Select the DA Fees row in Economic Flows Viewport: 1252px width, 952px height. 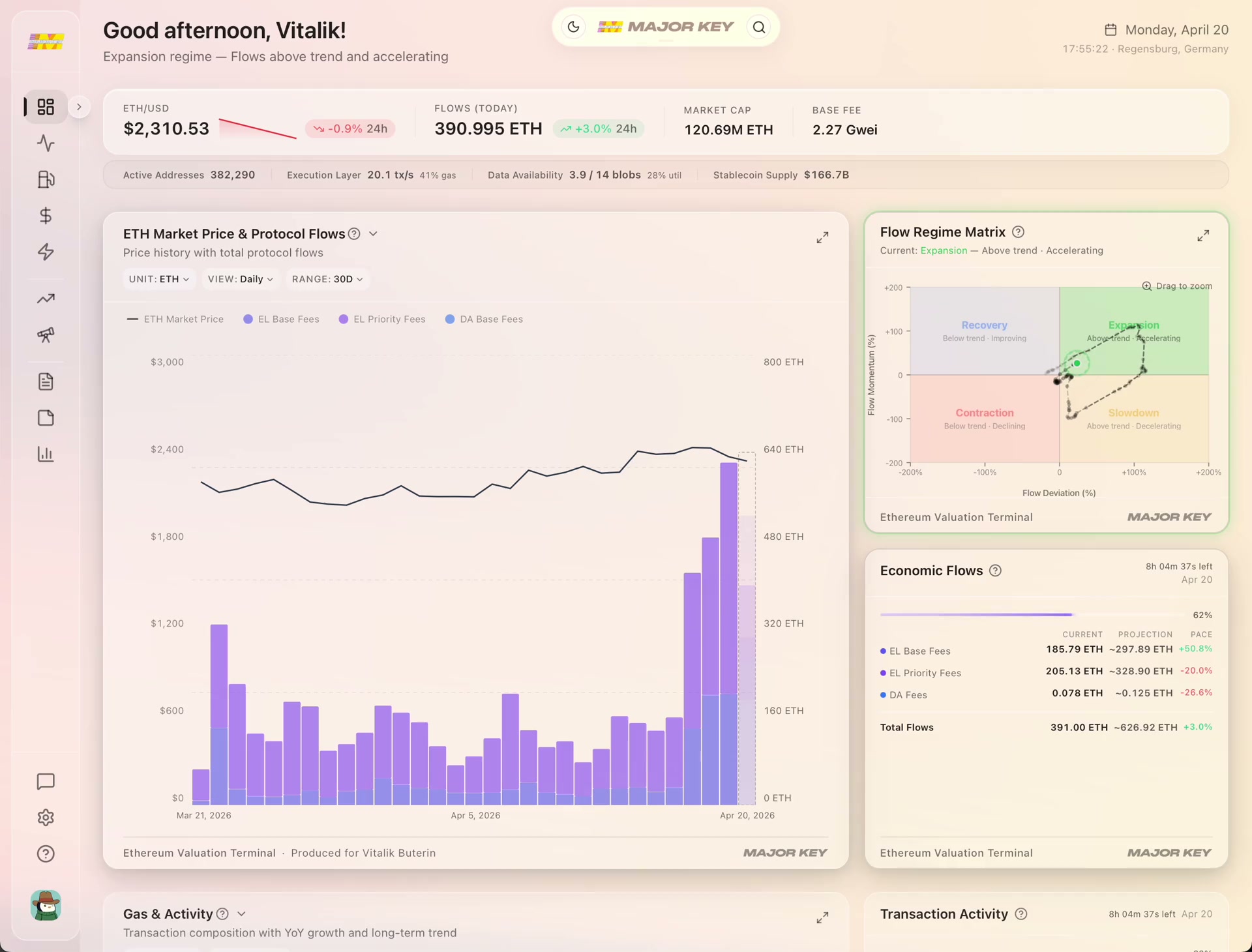pos(1046,694)
